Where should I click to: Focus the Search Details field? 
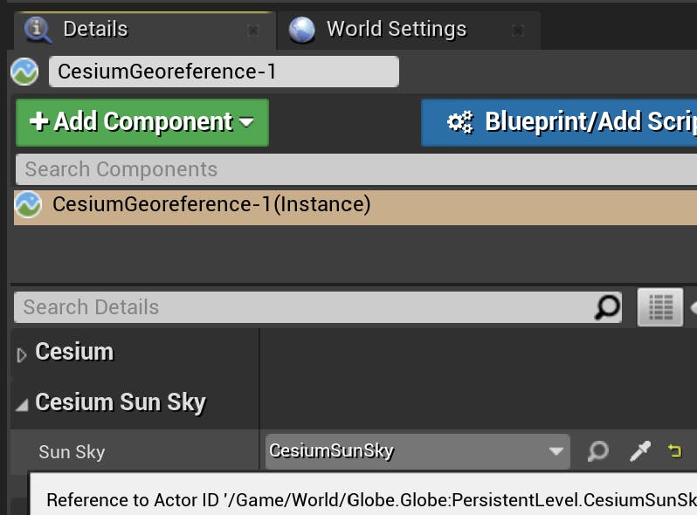tap(318, 307)
